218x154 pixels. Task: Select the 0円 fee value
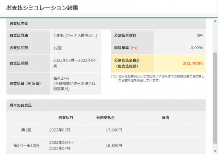pyautogui.click(x=199, y=36)
